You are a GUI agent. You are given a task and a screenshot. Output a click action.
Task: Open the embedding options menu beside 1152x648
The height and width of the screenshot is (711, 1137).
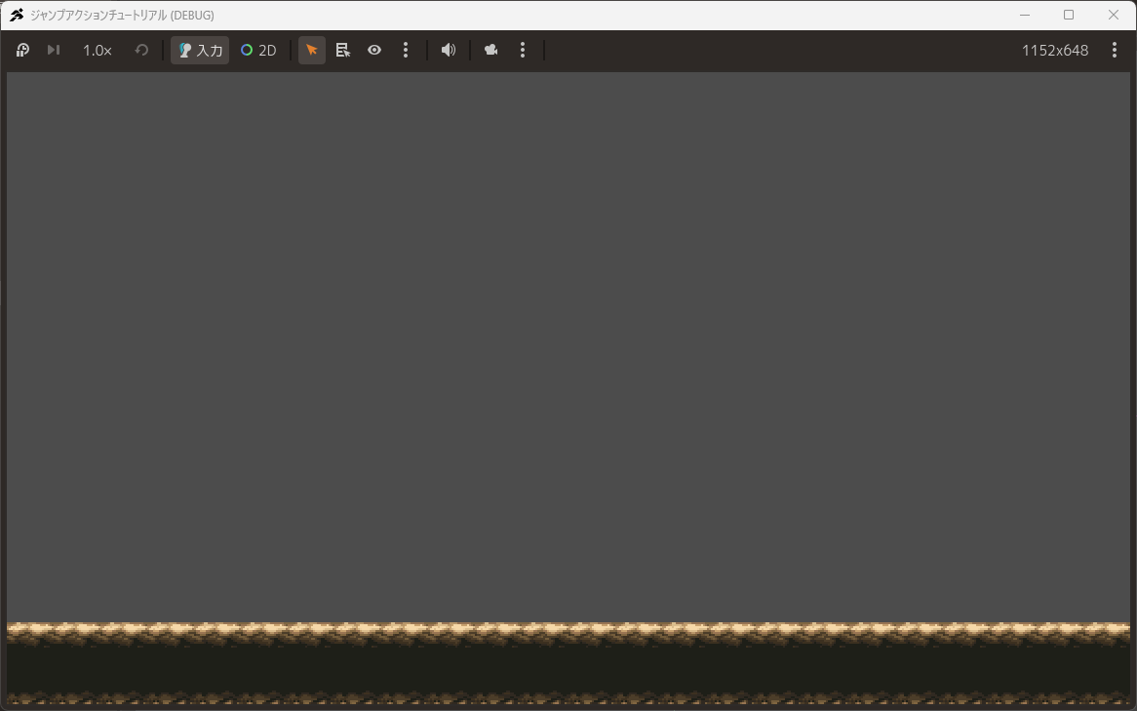pos(1115,50)
